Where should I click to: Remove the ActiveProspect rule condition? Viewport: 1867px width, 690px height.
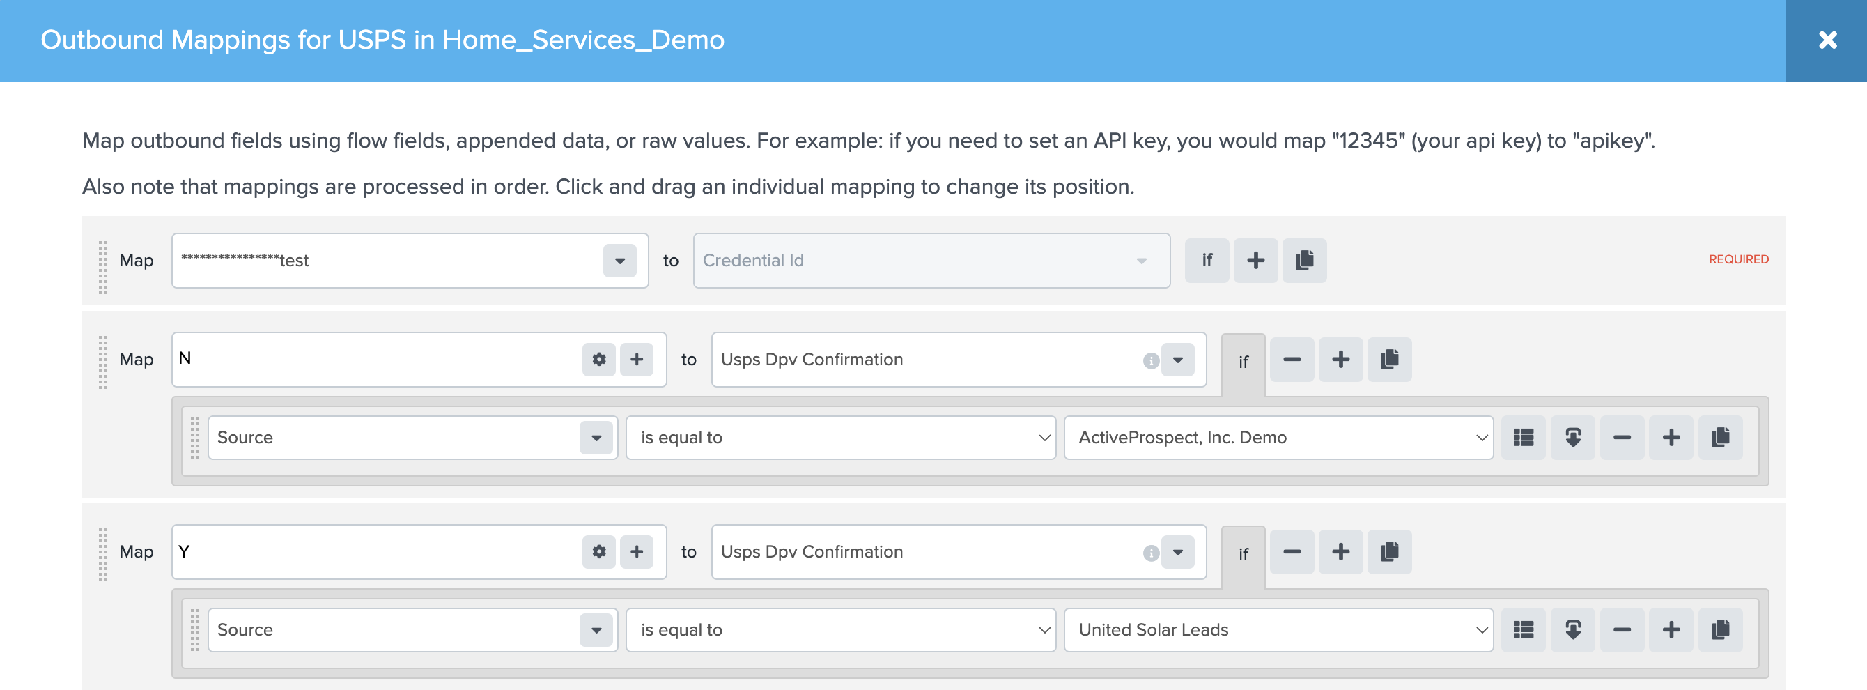[1621, 438]
